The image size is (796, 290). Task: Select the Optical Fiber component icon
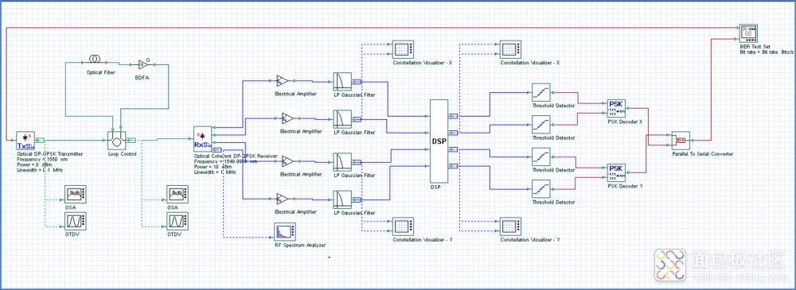[95, 60]
